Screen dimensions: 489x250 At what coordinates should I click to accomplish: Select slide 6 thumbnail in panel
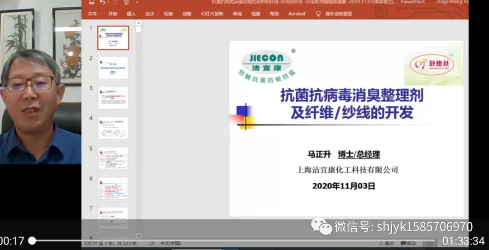pyautogui.click(x=113, y=188)
